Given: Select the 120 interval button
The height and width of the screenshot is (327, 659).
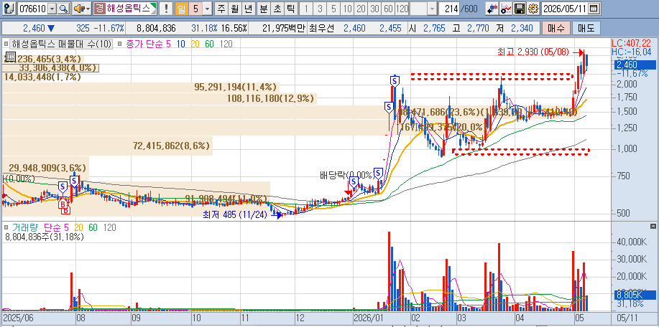Looking at the screenshot, I should pyautogui.click(x=402, y=8).
